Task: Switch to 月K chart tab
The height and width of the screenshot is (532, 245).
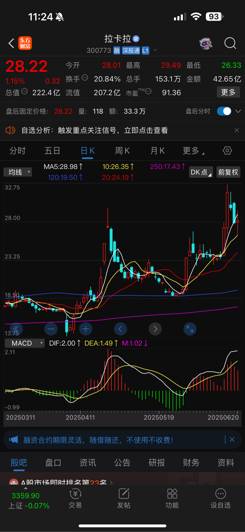Action: pos(158,151)
